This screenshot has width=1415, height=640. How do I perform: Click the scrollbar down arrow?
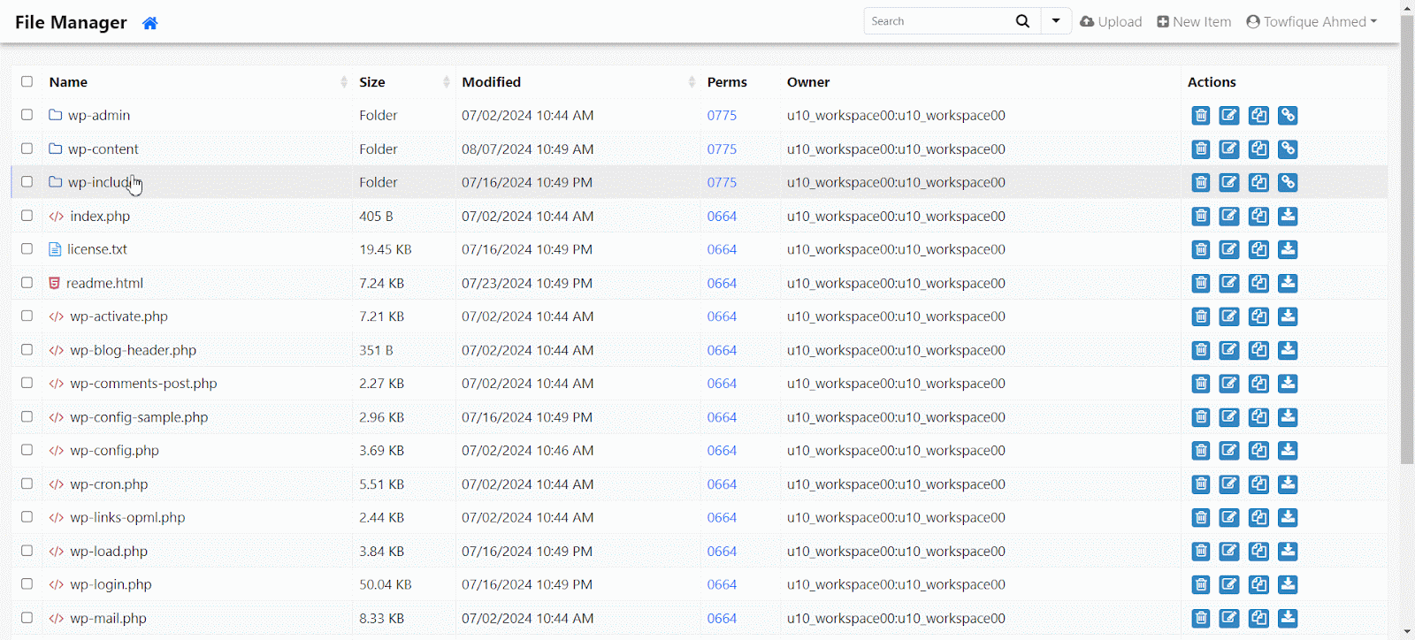pyautogui.click(x=1407, y=632)
